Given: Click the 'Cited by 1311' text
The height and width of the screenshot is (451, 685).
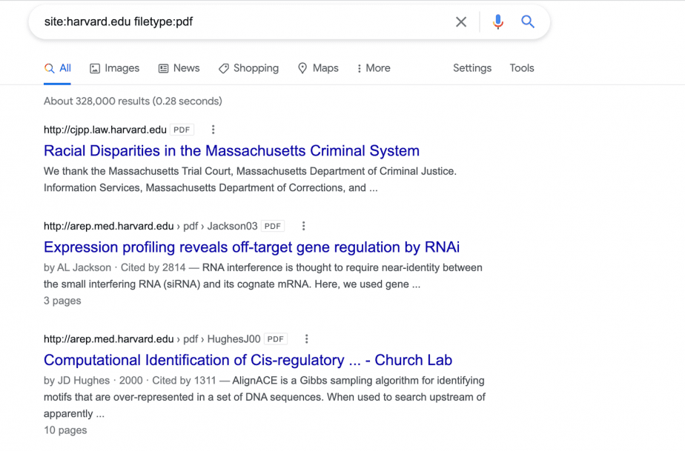Looking at the screenshot, I should [x=184, y=381].
